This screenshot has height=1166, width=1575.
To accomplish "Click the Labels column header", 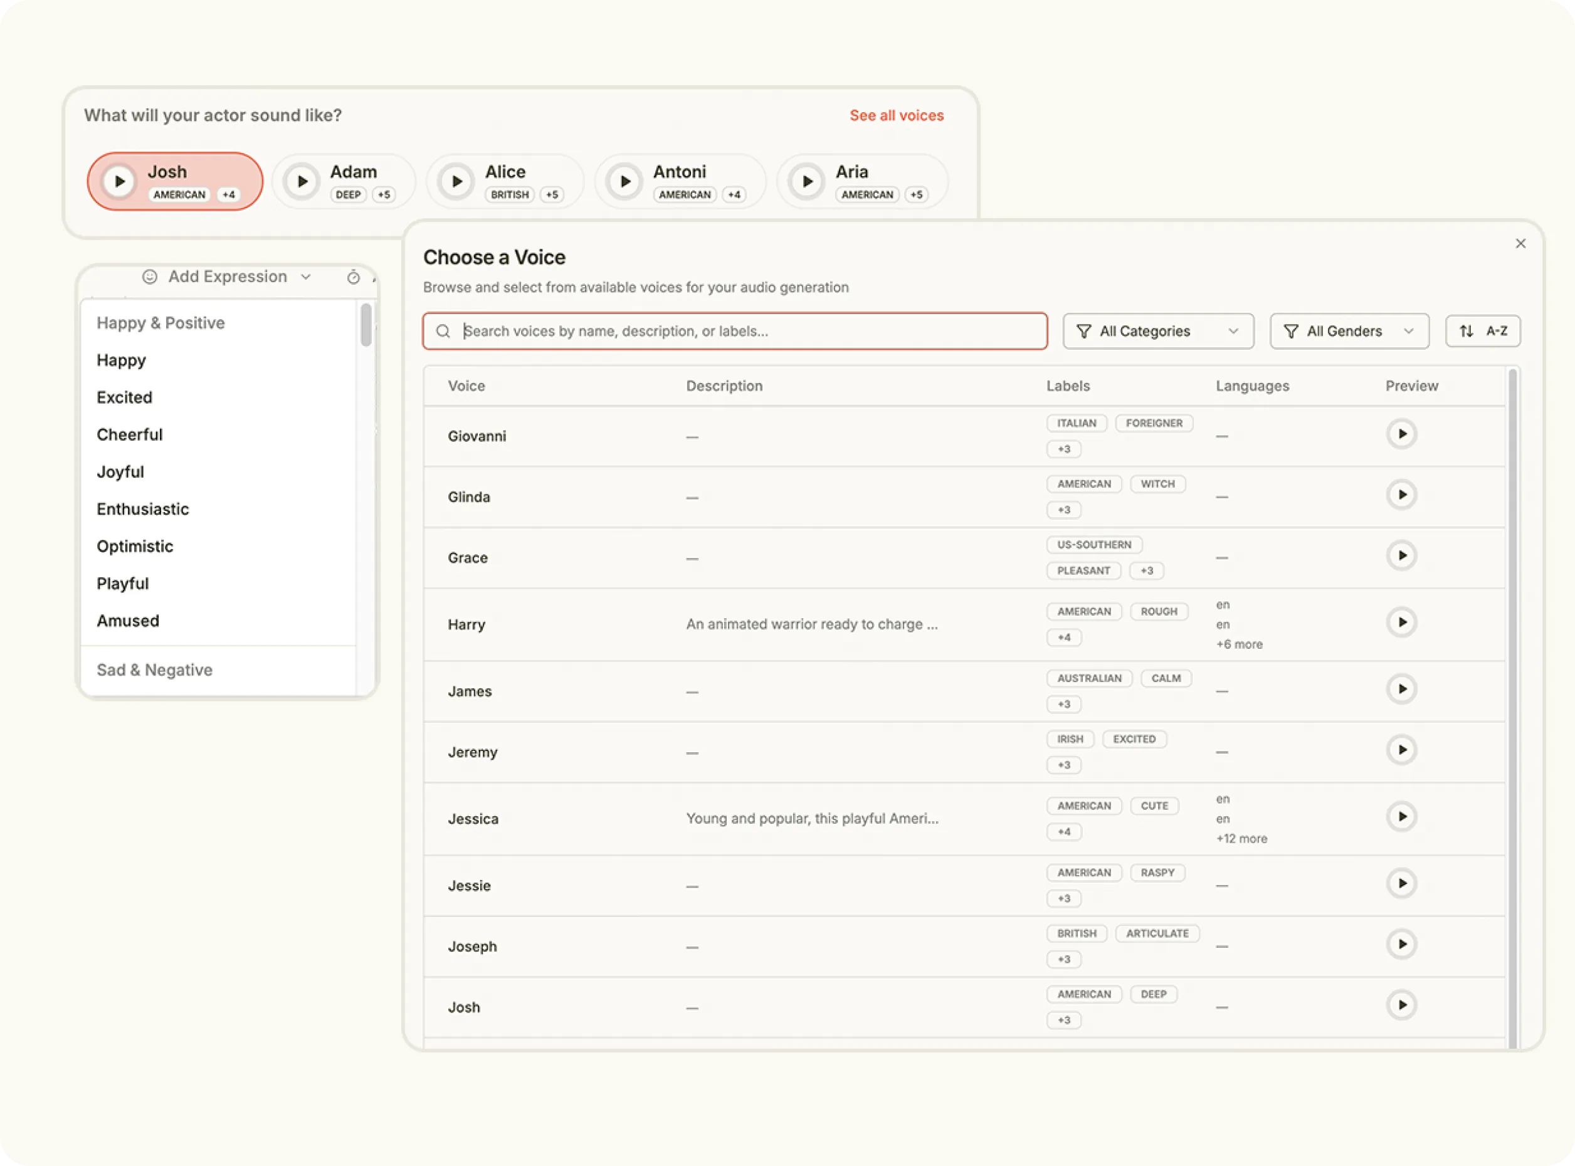I will (x=1067, y=386).
